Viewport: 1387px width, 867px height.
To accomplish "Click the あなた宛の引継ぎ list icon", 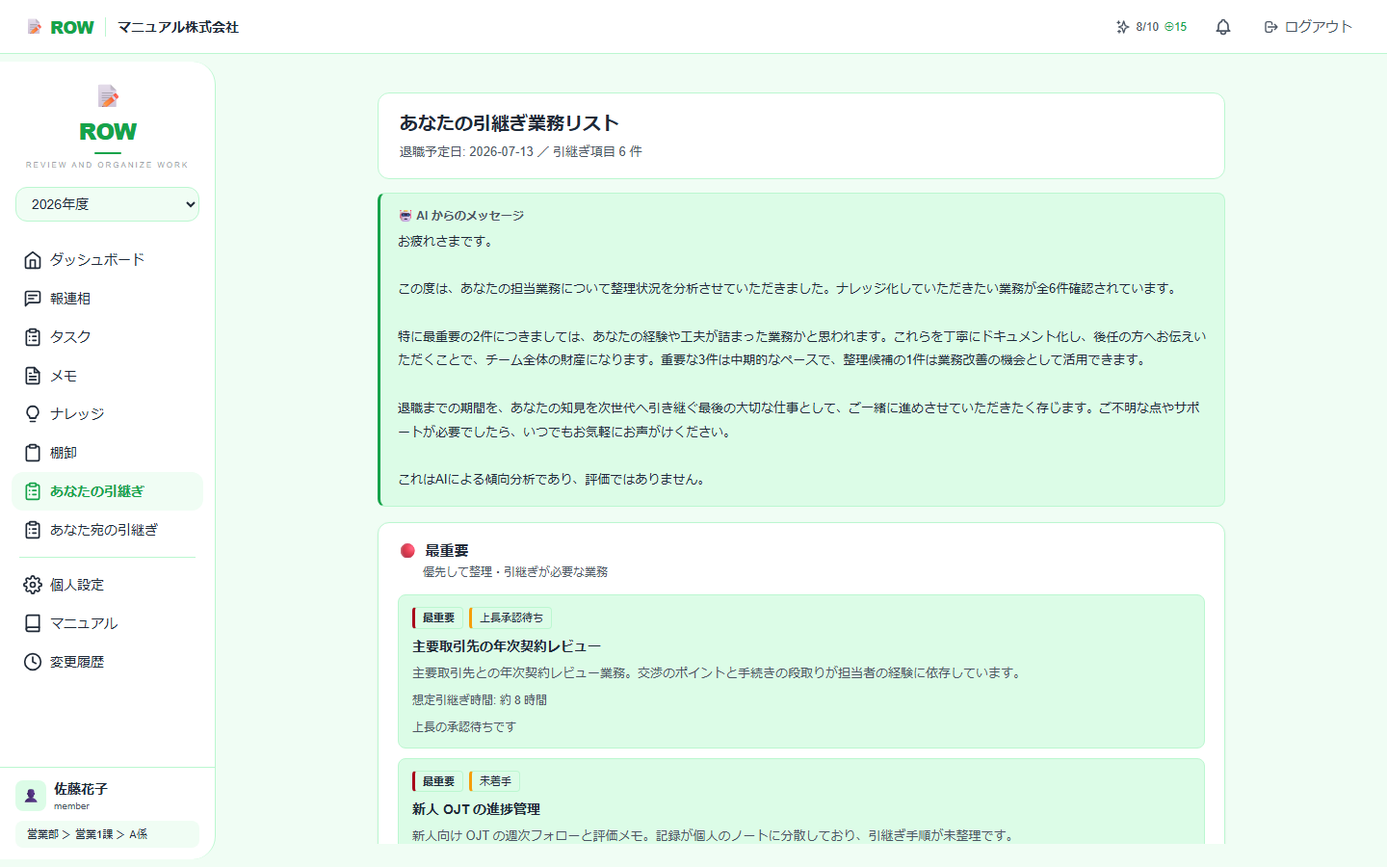I will pyautogui.click(x=33, y=530).
